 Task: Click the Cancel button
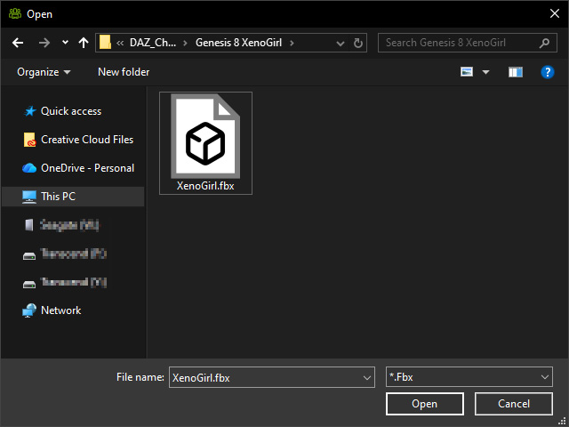(514, 404)
